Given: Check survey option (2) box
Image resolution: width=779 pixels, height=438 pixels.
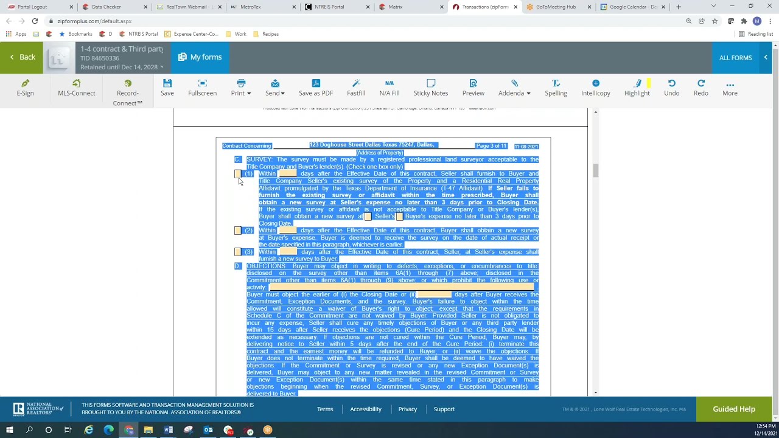Looking at the screenshot, I should 238,231.
